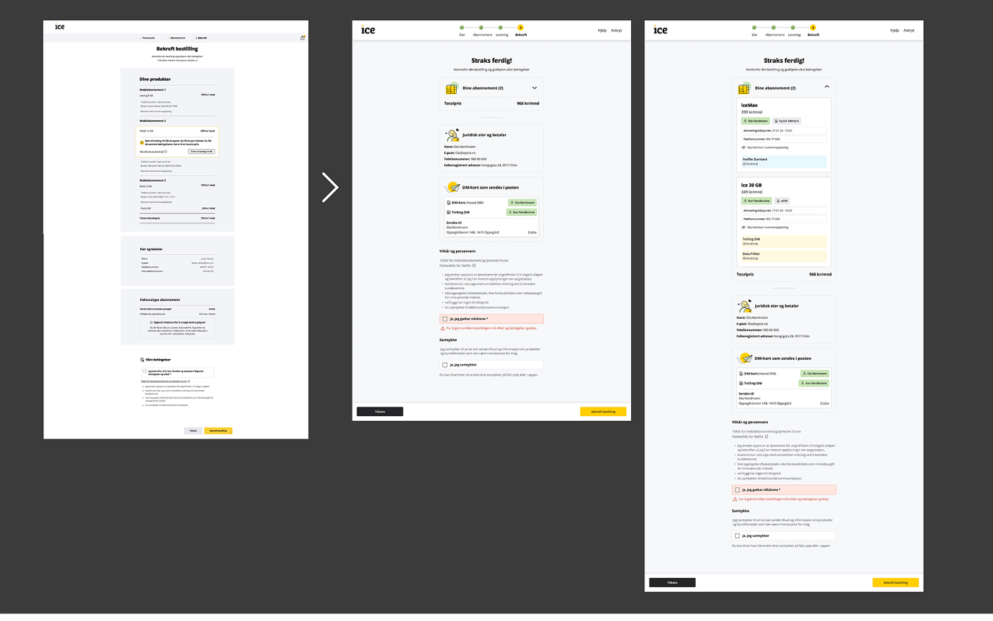Image resolution: width=993 pixels, height=621 pixels.
Task: Tick Våre betingelser checkbox in old page
Action: 145,372
